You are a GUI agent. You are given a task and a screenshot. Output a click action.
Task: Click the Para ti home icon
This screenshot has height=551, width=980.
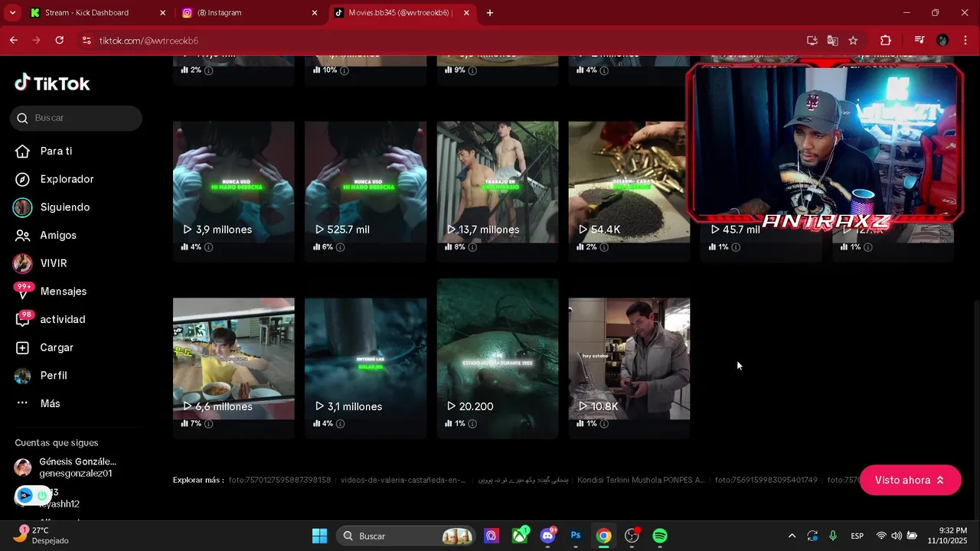pos(23,151)
